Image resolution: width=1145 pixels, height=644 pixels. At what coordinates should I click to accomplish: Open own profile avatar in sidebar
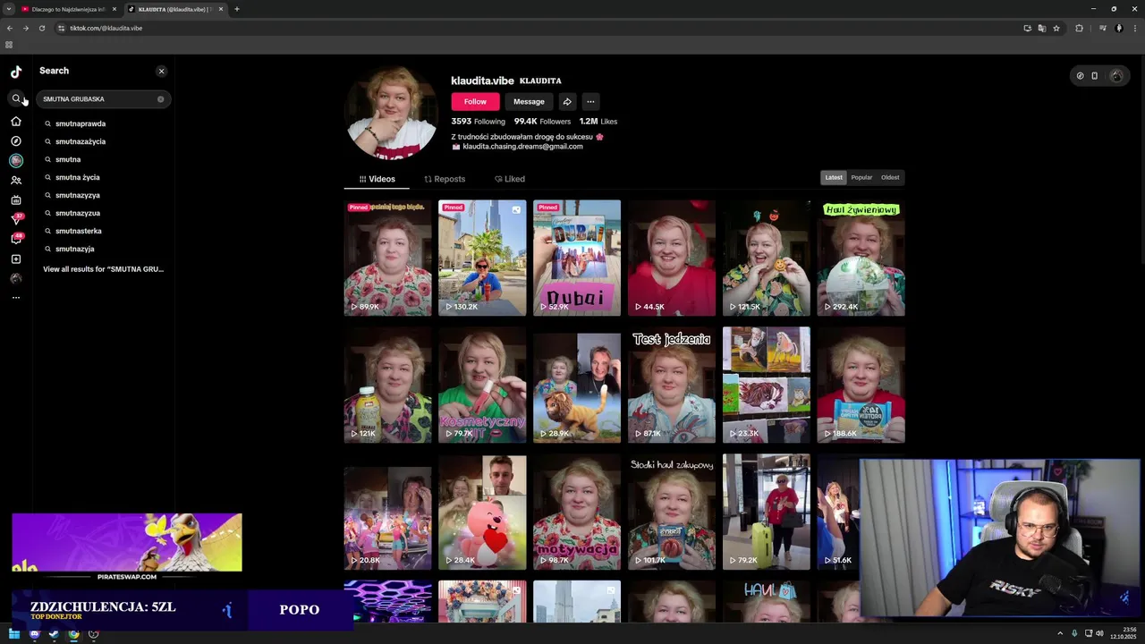[16, 278]
